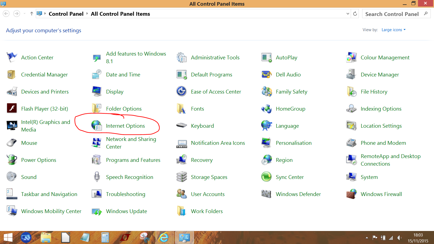434x244 pixels.
Task: Open the Programs and Features link
Action: (133, 160)
